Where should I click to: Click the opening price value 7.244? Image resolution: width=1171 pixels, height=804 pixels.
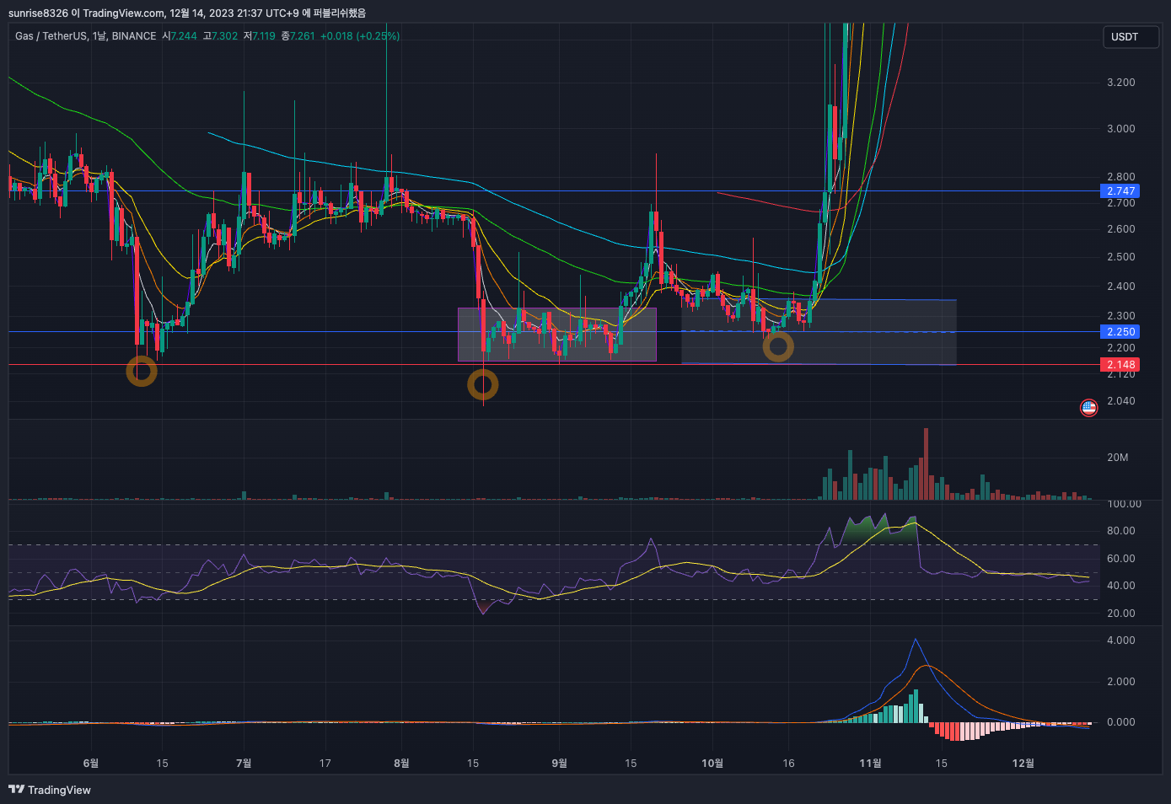pyautogui.click(x=184, y=36)
